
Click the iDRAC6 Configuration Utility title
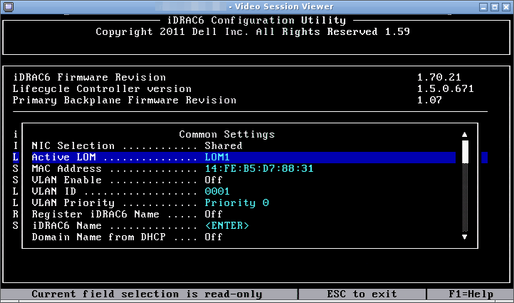tap(256, 21)
